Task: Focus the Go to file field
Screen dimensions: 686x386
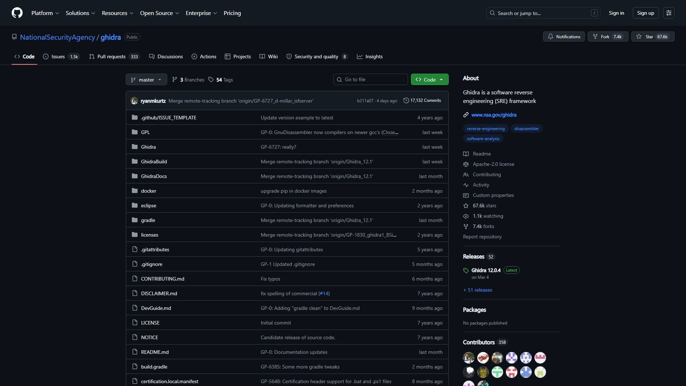Action: coord(371,79)
